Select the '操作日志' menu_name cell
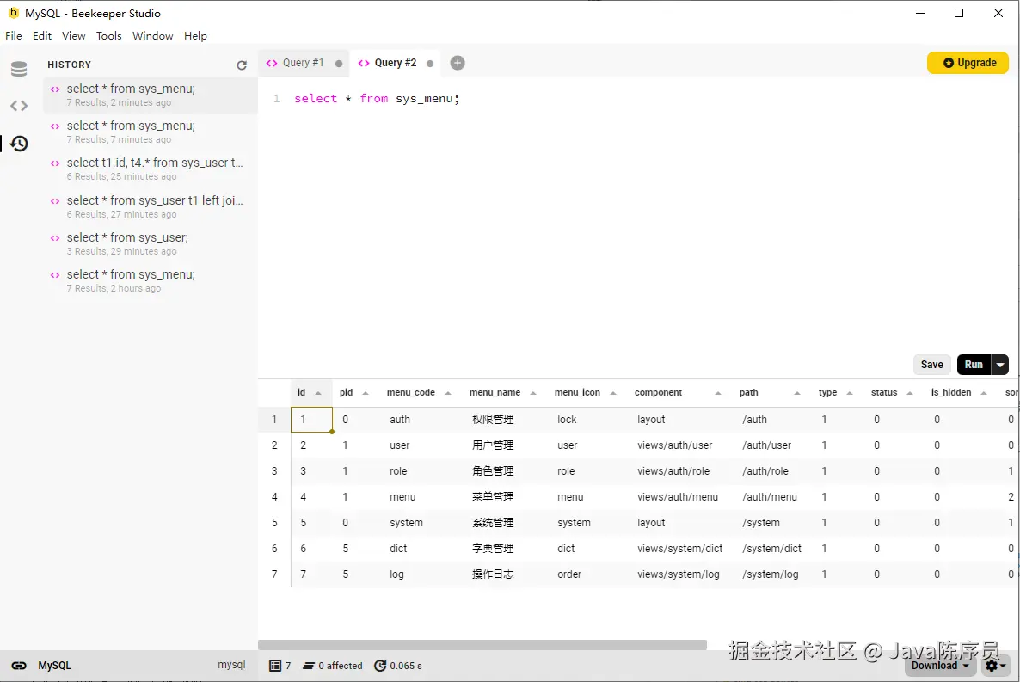 506,574
